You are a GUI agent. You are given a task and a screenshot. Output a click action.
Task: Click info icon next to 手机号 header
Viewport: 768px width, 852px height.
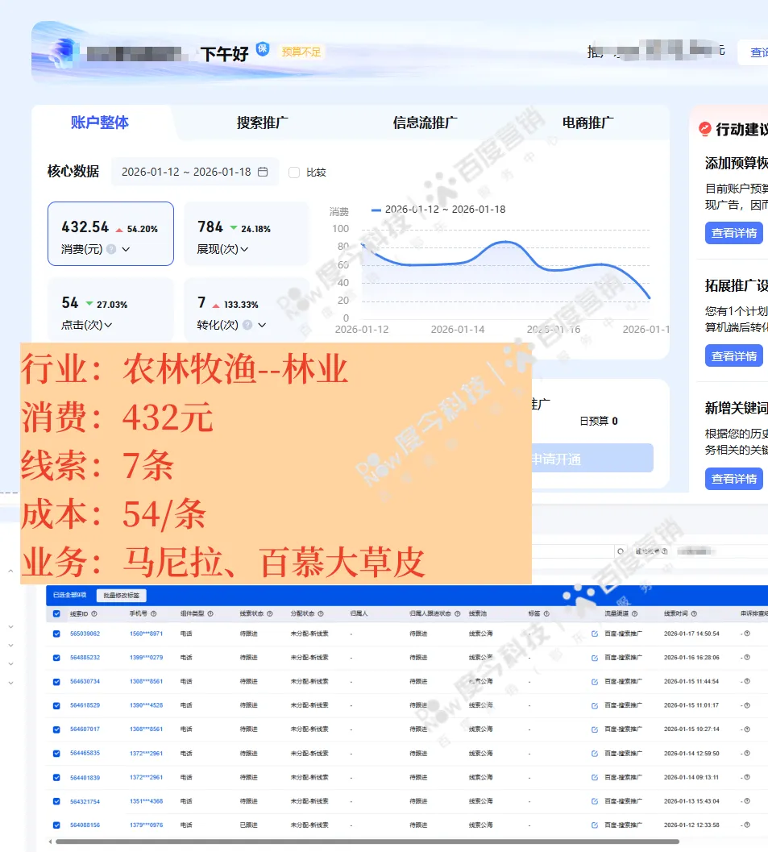click(x=154, y=613)
